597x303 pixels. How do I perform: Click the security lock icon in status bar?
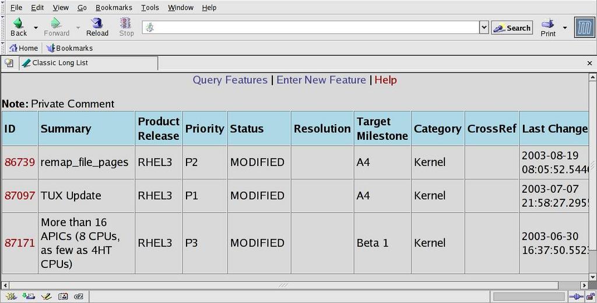coord(589,297)
